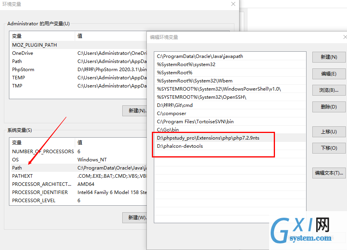Screen dimensions: 347x250
Task: Select PATHEXT system variable row
Action: click(79, 176)
